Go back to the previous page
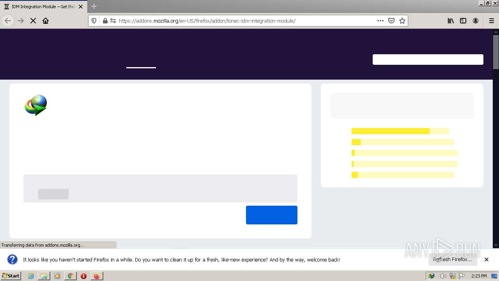 pos(8,21)
